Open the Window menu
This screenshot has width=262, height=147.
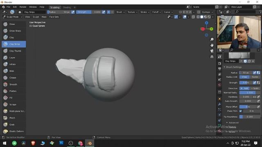coord(33,7)
